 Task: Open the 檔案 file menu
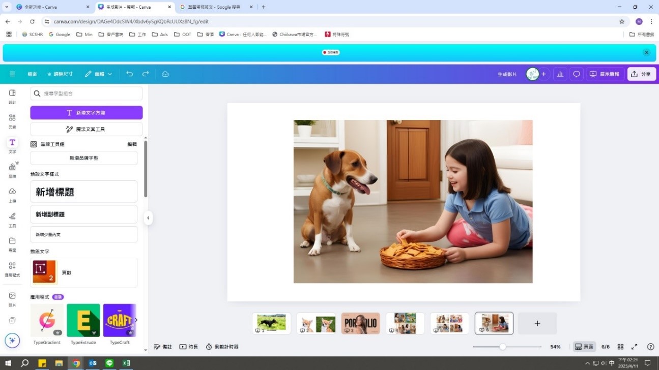click(32, 74)
